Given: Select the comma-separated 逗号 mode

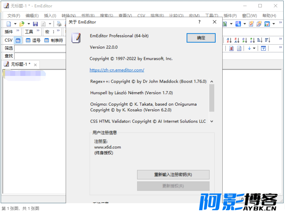Looking at the screenshot, I should 33,41.
